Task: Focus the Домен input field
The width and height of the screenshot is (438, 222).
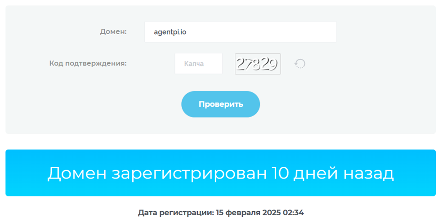Action: pyautogui.click(x=241, y=32)
